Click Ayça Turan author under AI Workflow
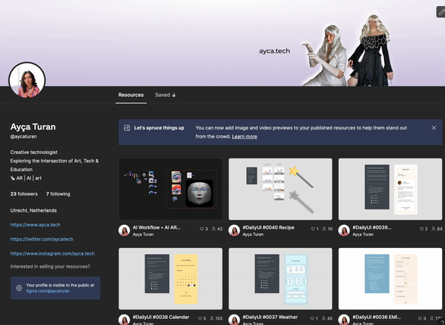Viewport: 445px width, 325px height. (x=143, y=235)
